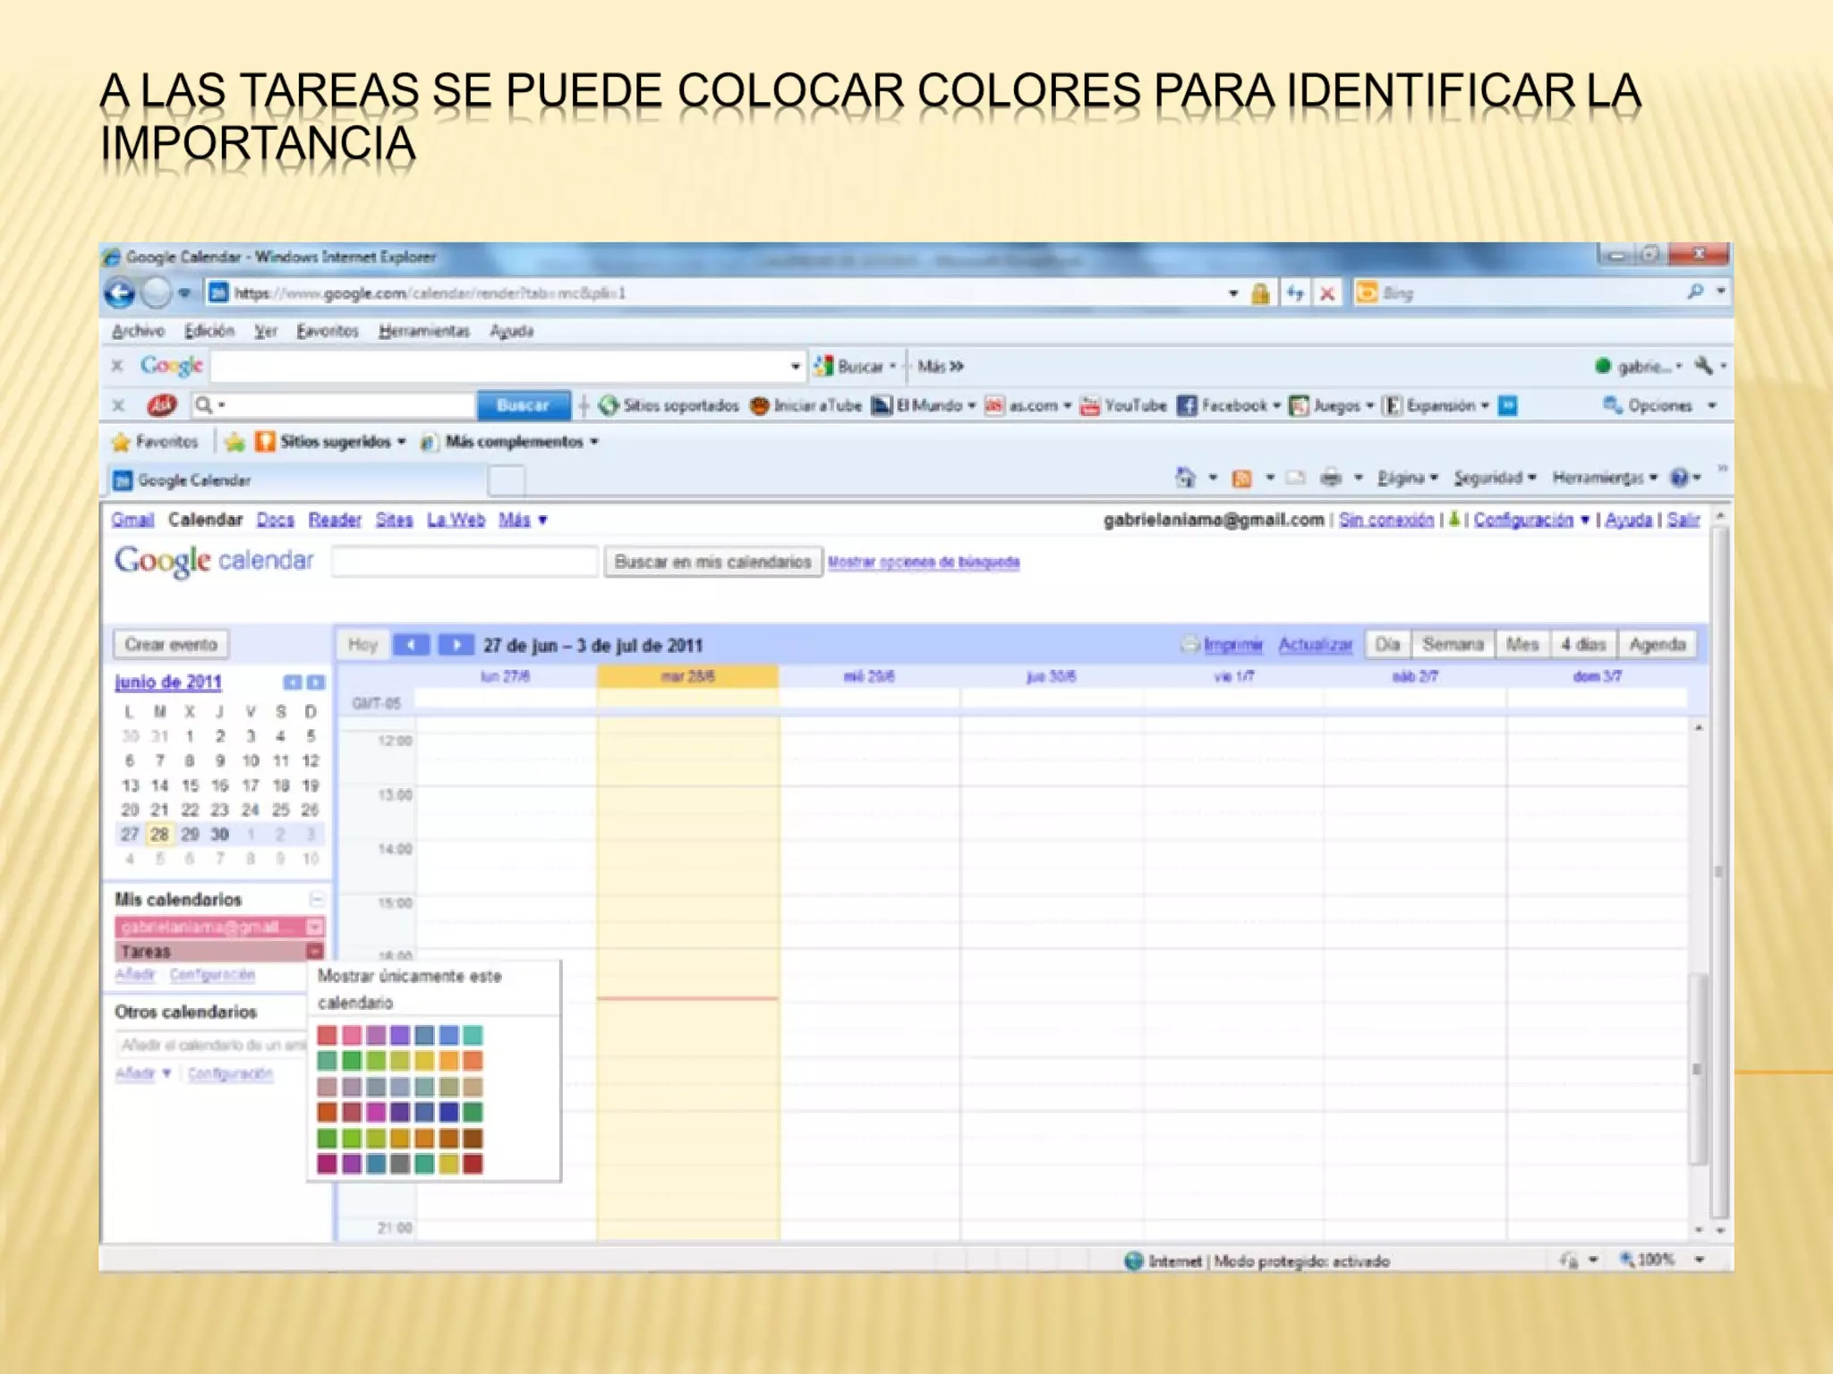Click the Favoritos star icon
The height and width of the screenshot is (1374, 1833).
122,442
